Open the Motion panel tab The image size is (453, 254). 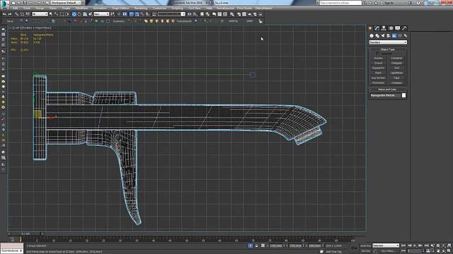click(x=391, y=28)
